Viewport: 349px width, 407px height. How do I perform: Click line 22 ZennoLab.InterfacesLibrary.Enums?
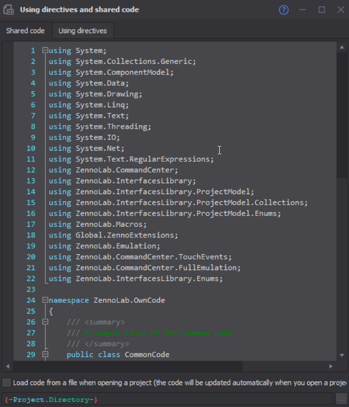[x=149, y=278]
